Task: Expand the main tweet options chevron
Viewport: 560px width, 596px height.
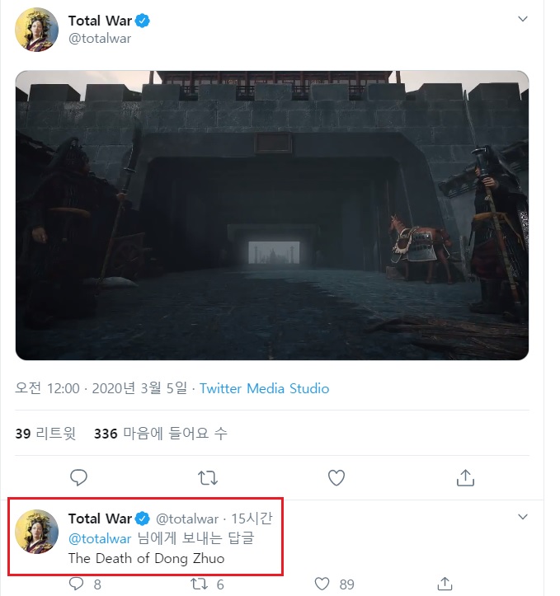Action: click(522, 20)
